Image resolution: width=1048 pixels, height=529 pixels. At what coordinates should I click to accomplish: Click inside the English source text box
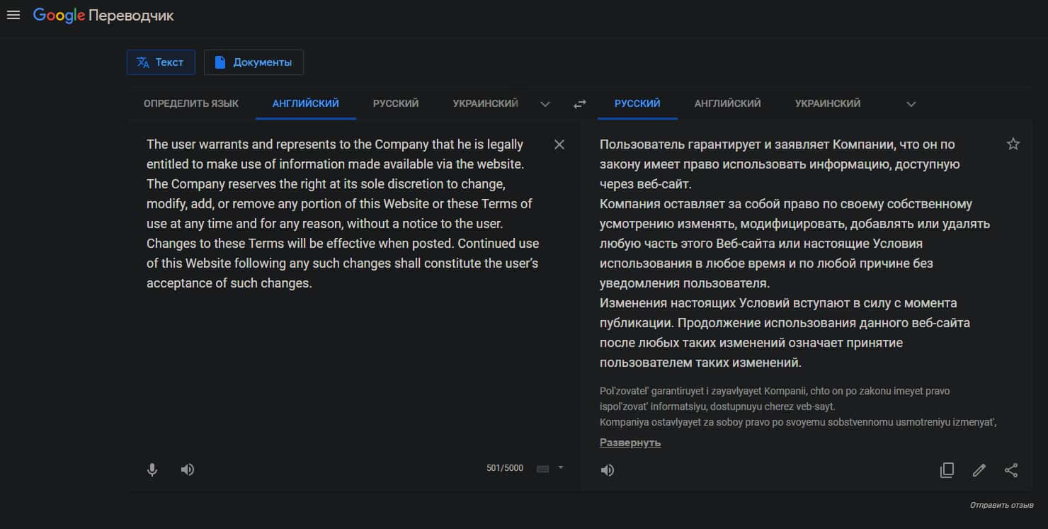click(340, 354)
